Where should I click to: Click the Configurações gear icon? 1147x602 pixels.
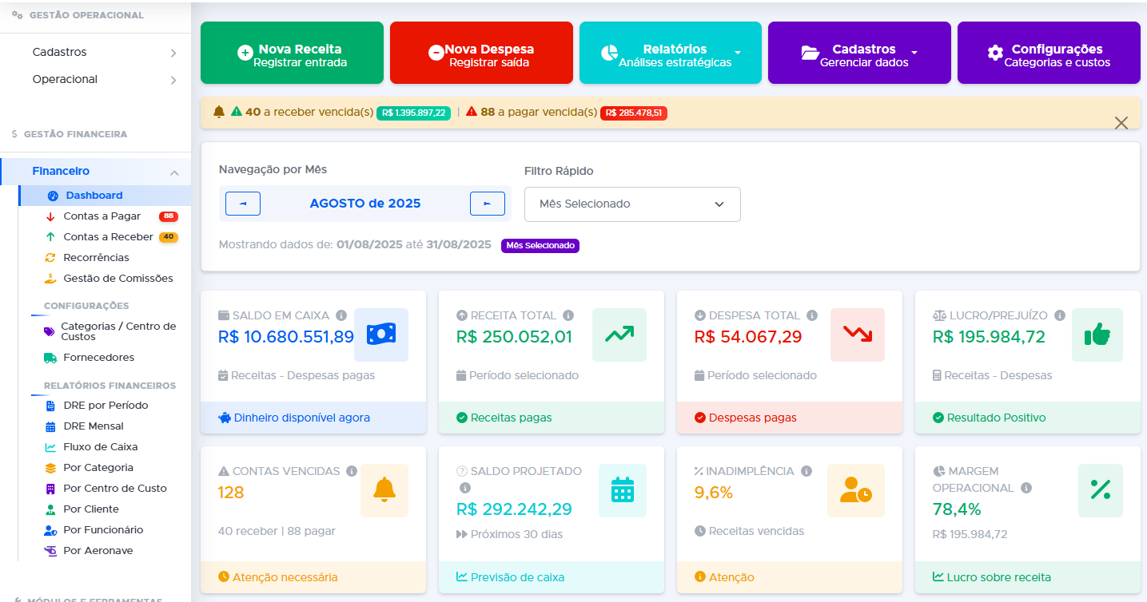click(x=994, y=51)
